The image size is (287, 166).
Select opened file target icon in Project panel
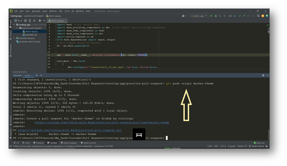(x=25, y=21)
